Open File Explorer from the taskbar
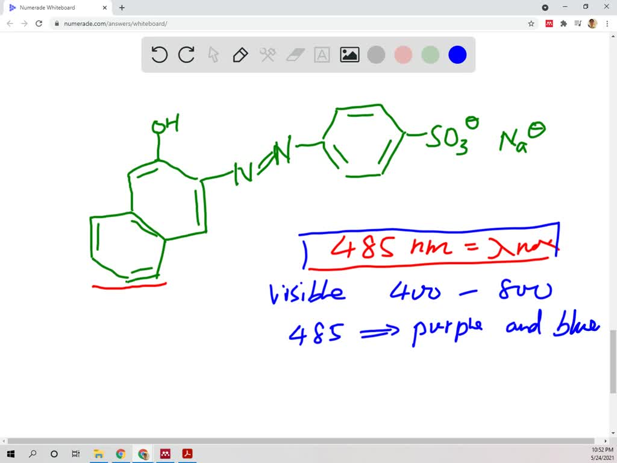 click(99, 453)
